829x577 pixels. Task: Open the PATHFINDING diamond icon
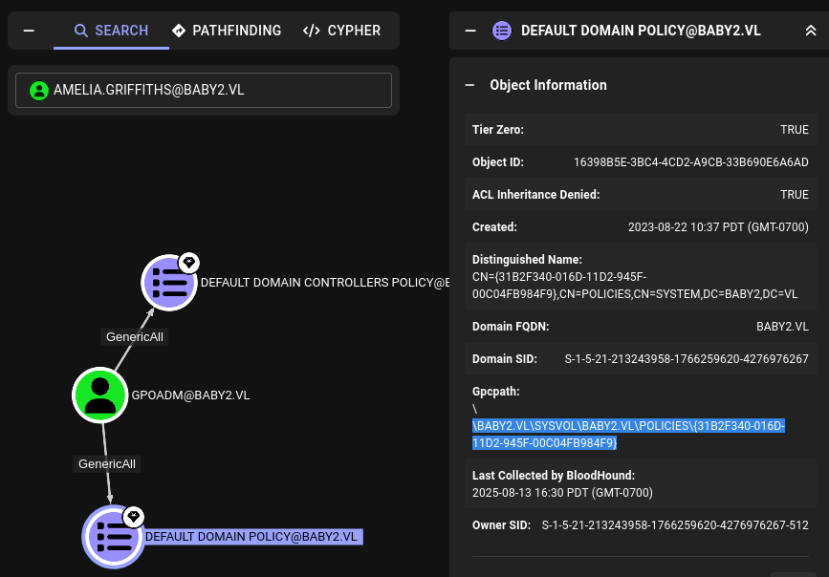point(179,30)
